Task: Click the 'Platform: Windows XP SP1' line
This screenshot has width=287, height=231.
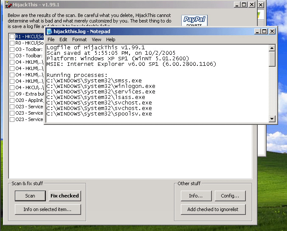Action: click(118, 59)
